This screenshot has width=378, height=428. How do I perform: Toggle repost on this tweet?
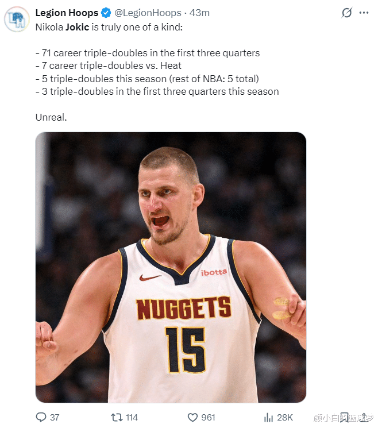117,417
